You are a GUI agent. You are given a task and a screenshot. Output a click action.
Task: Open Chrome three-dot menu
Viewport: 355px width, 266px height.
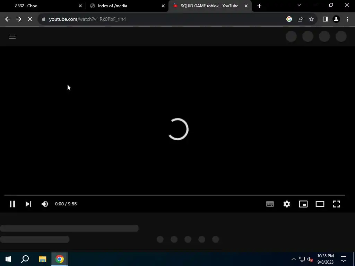coord(347,19)
